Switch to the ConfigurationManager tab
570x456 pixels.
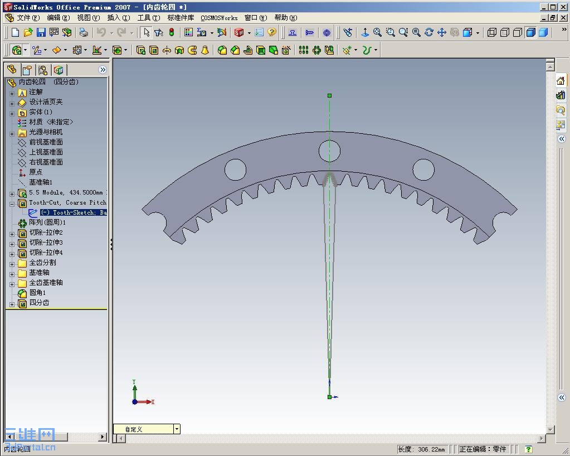[43, 70]
